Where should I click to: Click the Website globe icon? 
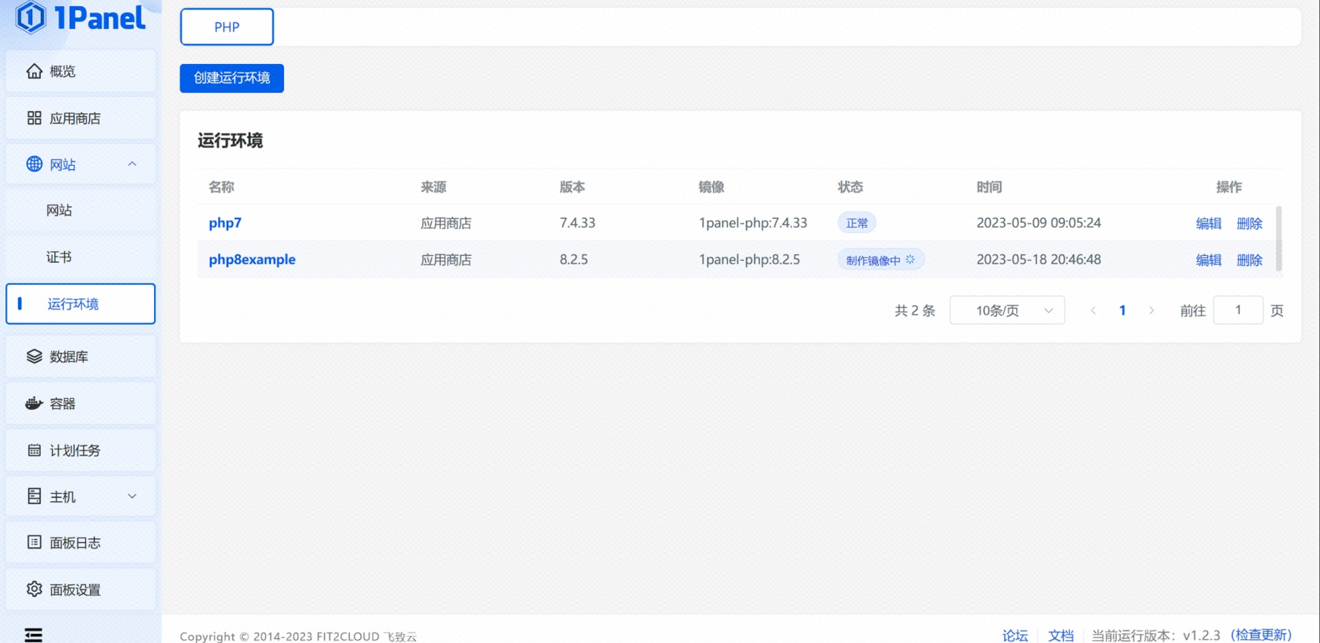(34, 164)
